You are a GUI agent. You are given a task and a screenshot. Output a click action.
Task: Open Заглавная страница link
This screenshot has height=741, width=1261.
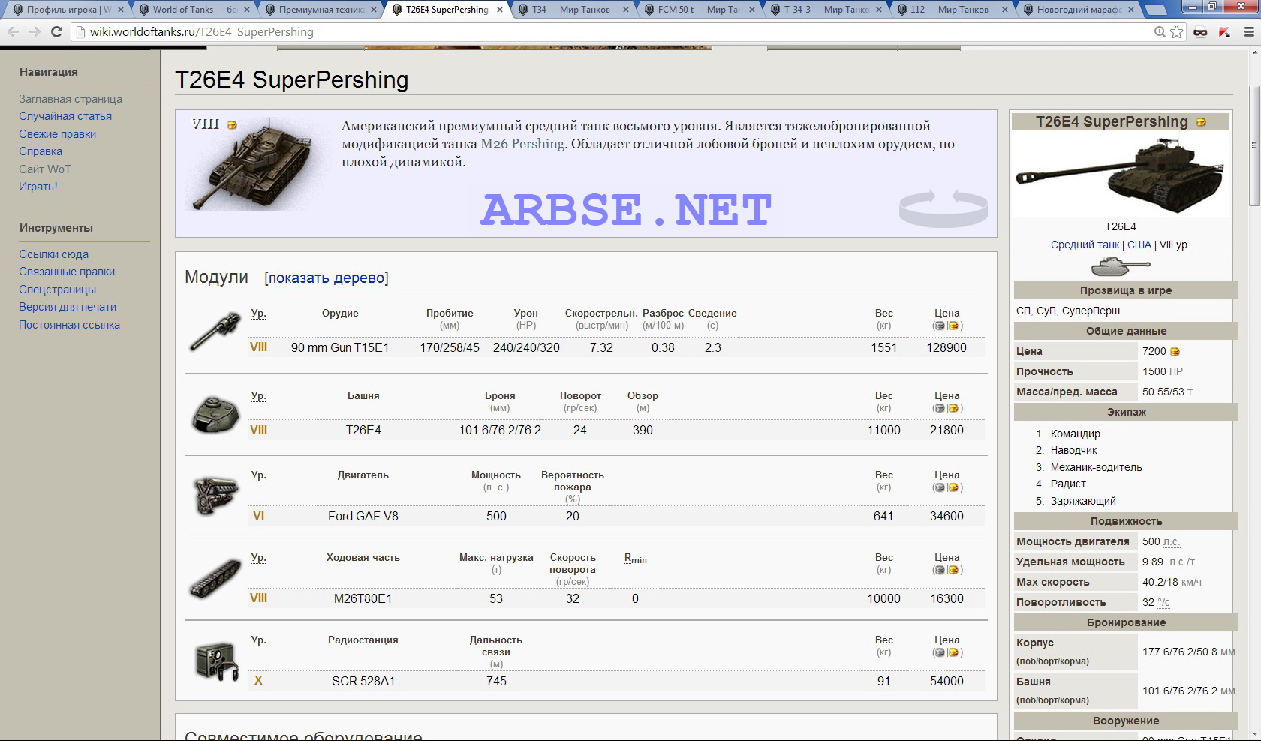tap(71, 99)
